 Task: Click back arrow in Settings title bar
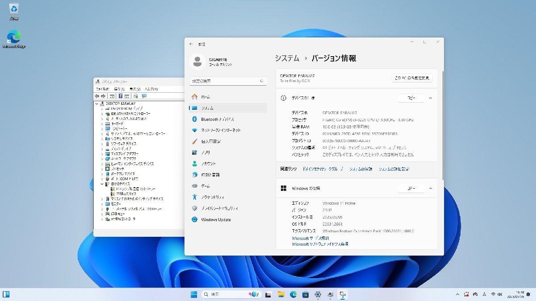tap(191, 44)
